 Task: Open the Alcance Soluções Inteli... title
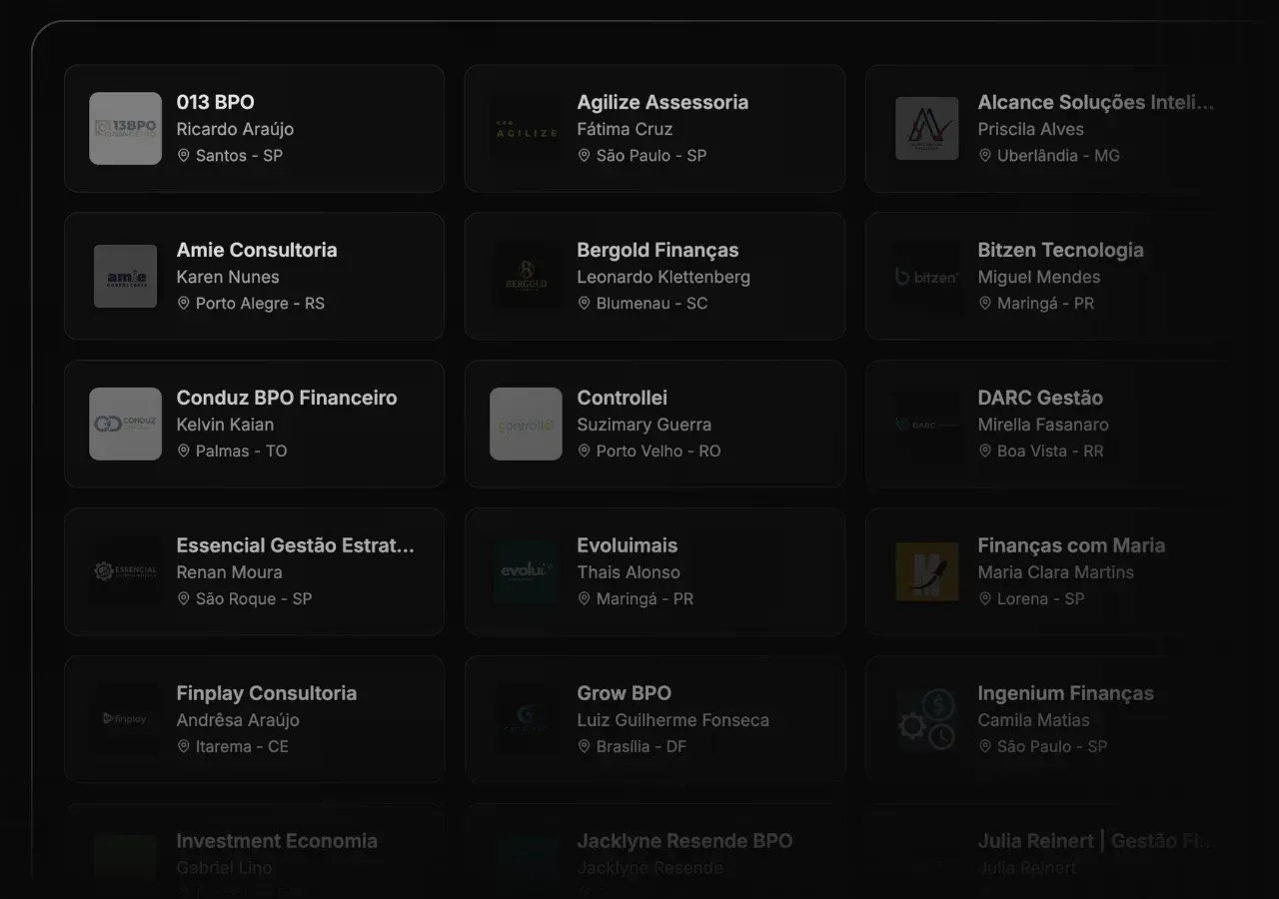click(x=1096, y=102)
